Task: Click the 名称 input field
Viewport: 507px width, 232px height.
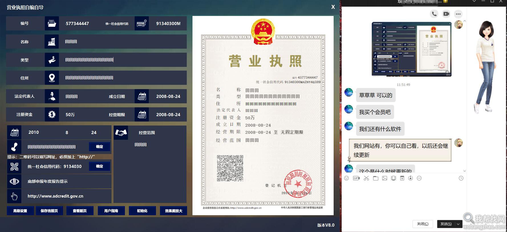Action: click(123, 42)
